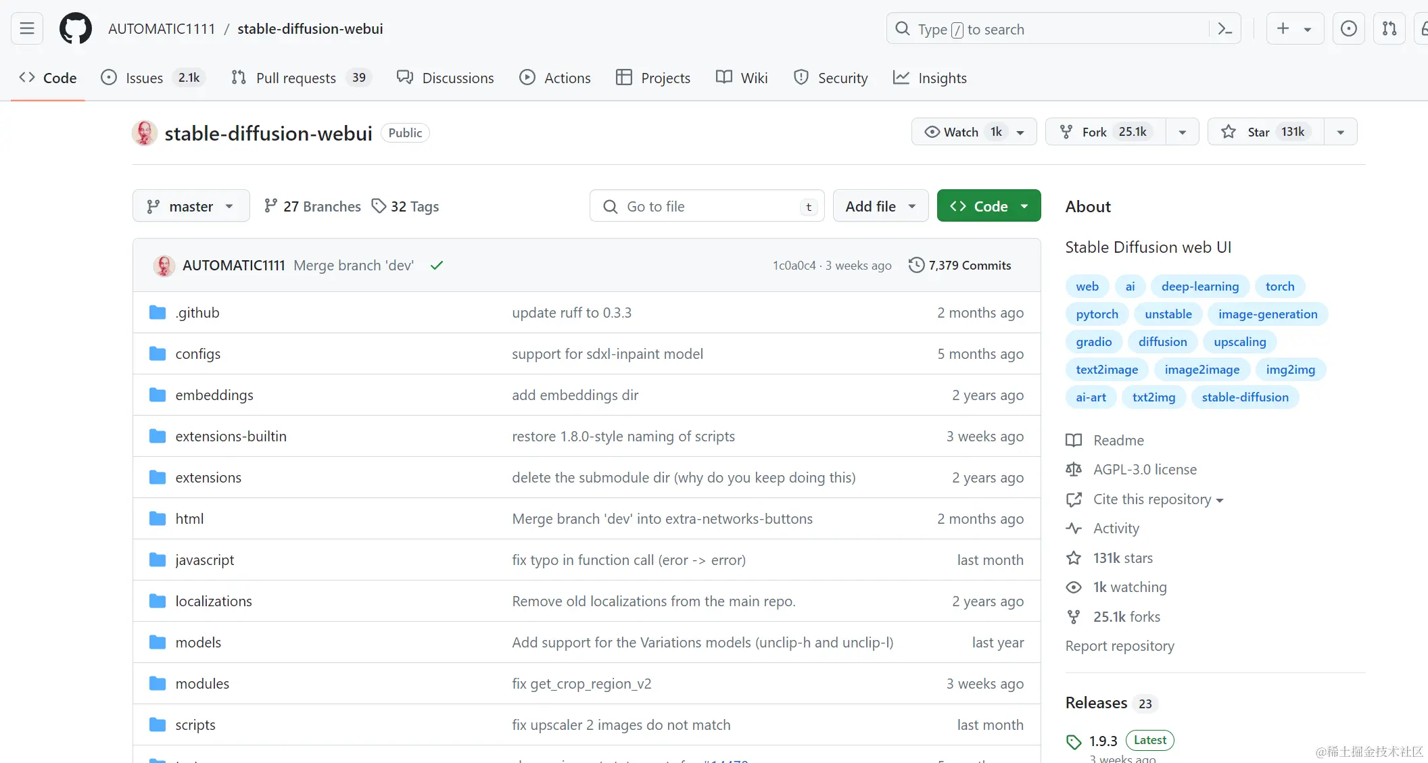
Task: Open the Insights tab
Action: 930,78
